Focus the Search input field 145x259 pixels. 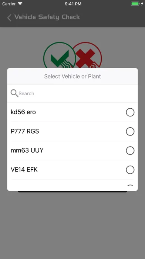[x=72, y=93]
